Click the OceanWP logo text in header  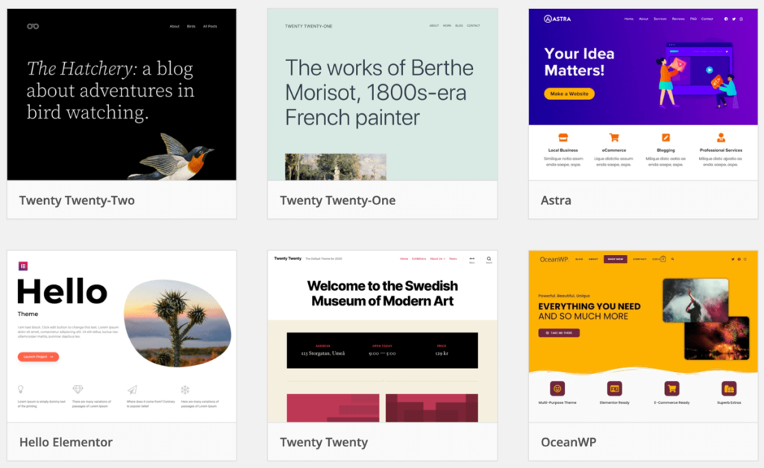click(x=554, y=259)
